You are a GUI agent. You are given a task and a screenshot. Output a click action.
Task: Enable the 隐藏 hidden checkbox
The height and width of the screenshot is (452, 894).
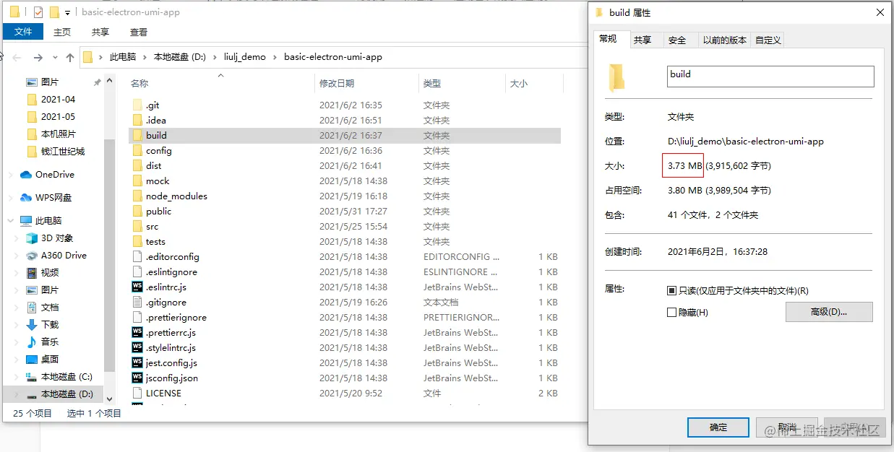[x=671, y=313]
